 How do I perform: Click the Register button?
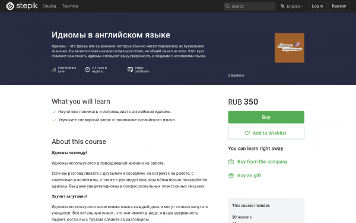339,6
